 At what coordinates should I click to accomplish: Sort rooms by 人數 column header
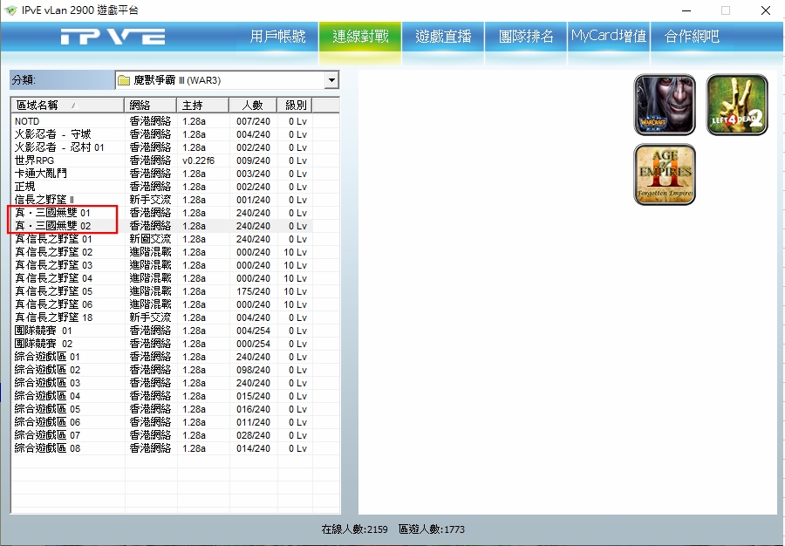click(x=252, y=105)
